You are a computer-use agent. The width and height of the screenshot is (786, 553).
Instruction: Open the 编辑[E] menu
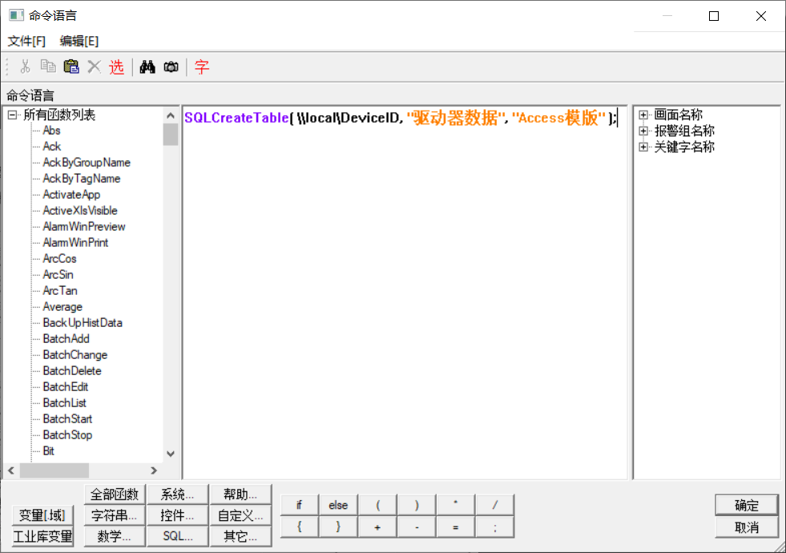[79, 41]
